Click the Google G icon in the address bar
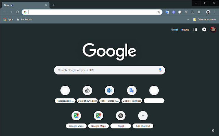This screenshot has height=136, width=219. pyautogui.click(x=25, y=12)
